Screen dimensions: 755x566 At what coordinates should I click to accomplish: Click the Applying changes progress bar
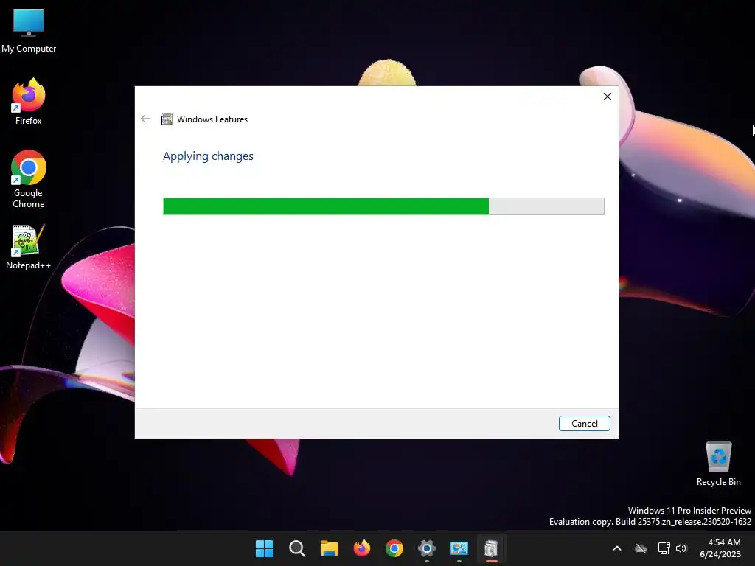pyautogui.click(x=383, y=206)
